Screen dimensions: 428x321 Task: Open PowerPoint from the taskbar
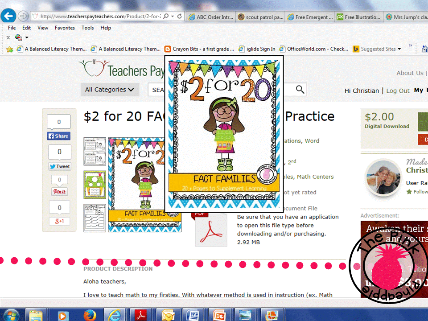click(219, 316)
